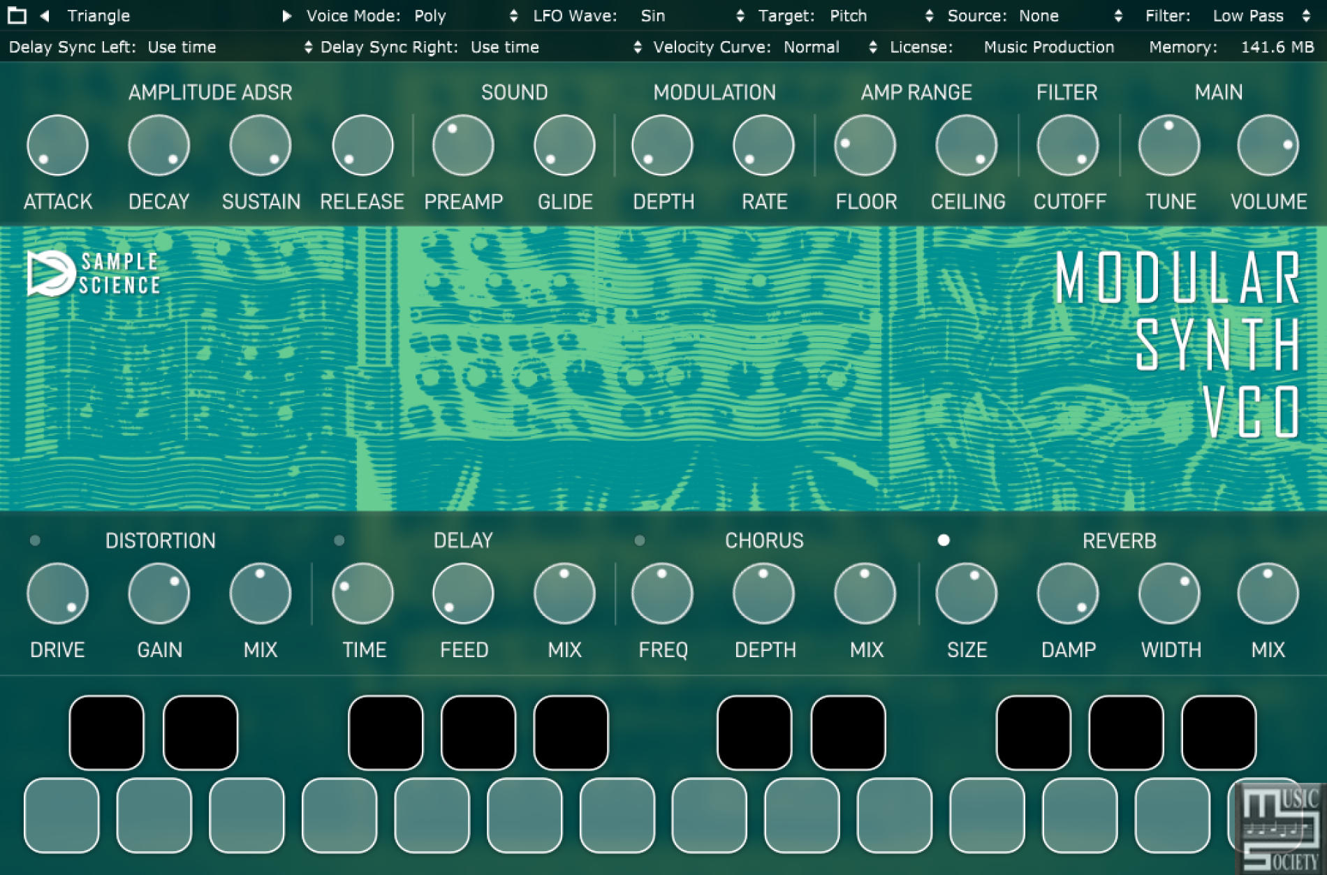The width and height of the screenshot is (1327, 875).
Task: Disable the Reverb effect
Action: click(x=944, y=540)
